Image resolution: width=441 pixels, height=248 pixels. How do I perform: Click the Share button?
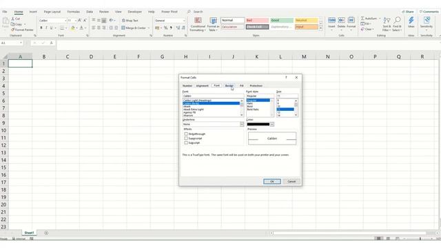(408, 12)
